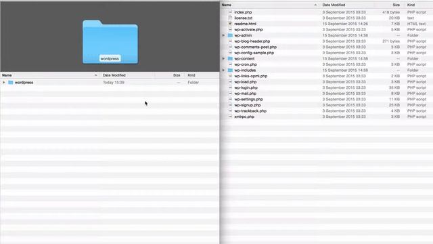Click the '418 bytes' size of index.php
The image size is (433, 244).
click(x=391, y=12)
